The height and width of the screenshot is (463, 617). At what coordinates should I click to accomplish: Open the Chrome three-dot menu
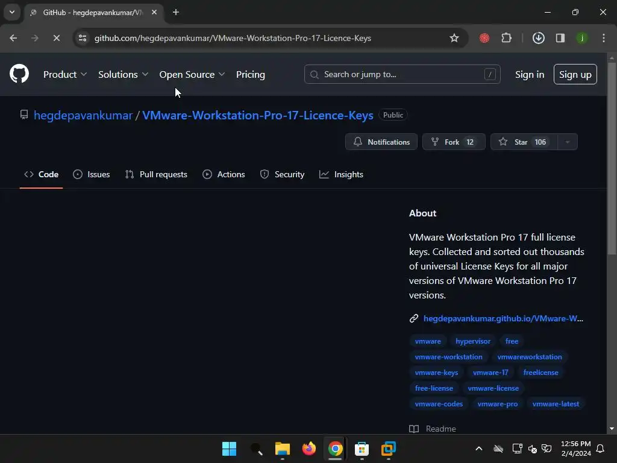click(604, 38)
